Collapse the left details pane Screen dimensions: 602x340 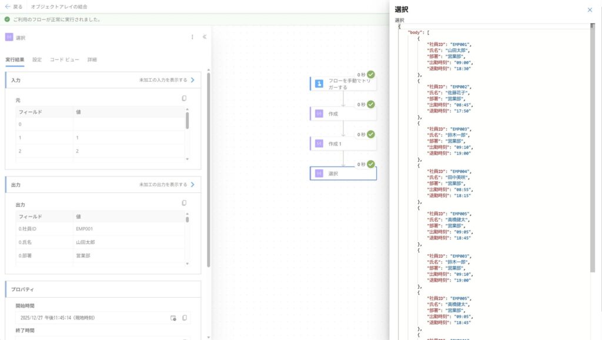(x=205, y=37)
